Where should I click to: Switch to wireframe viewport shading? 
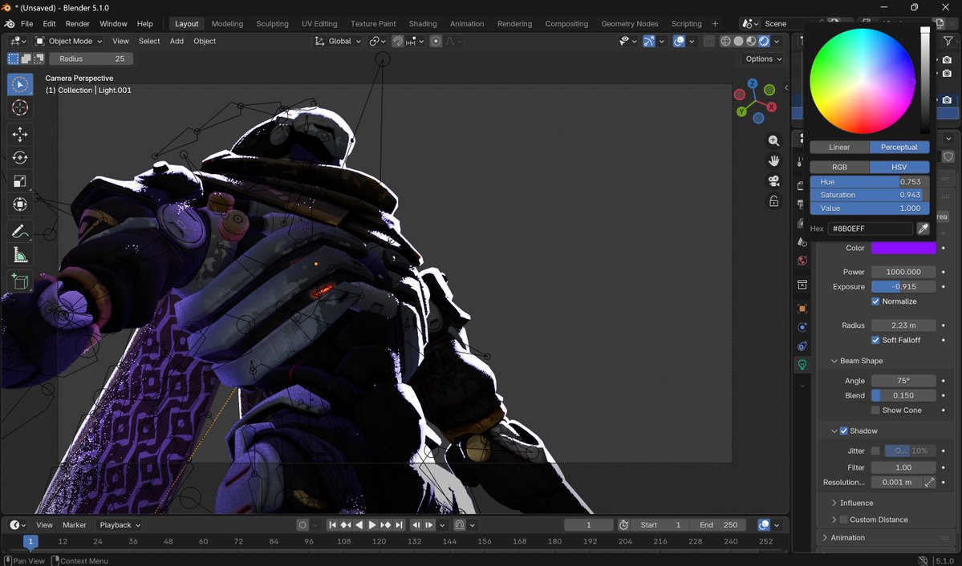pyautogui.click(x=725, y=41)
